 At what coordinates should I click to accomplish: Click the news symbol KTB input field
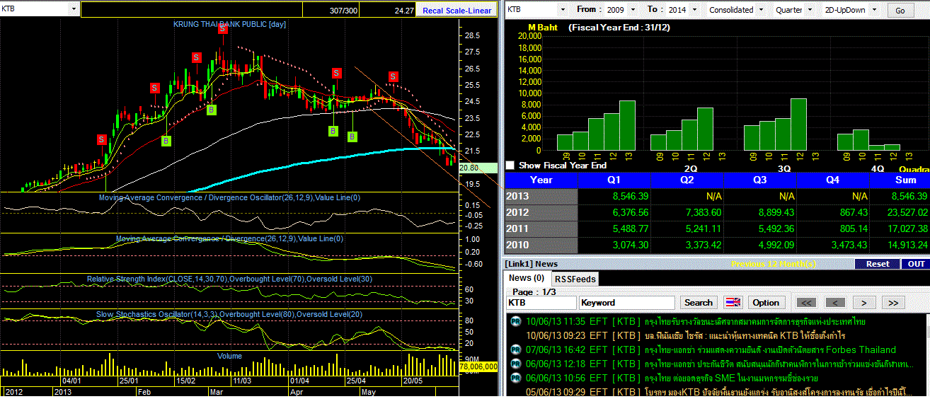[x=541, y=303]
